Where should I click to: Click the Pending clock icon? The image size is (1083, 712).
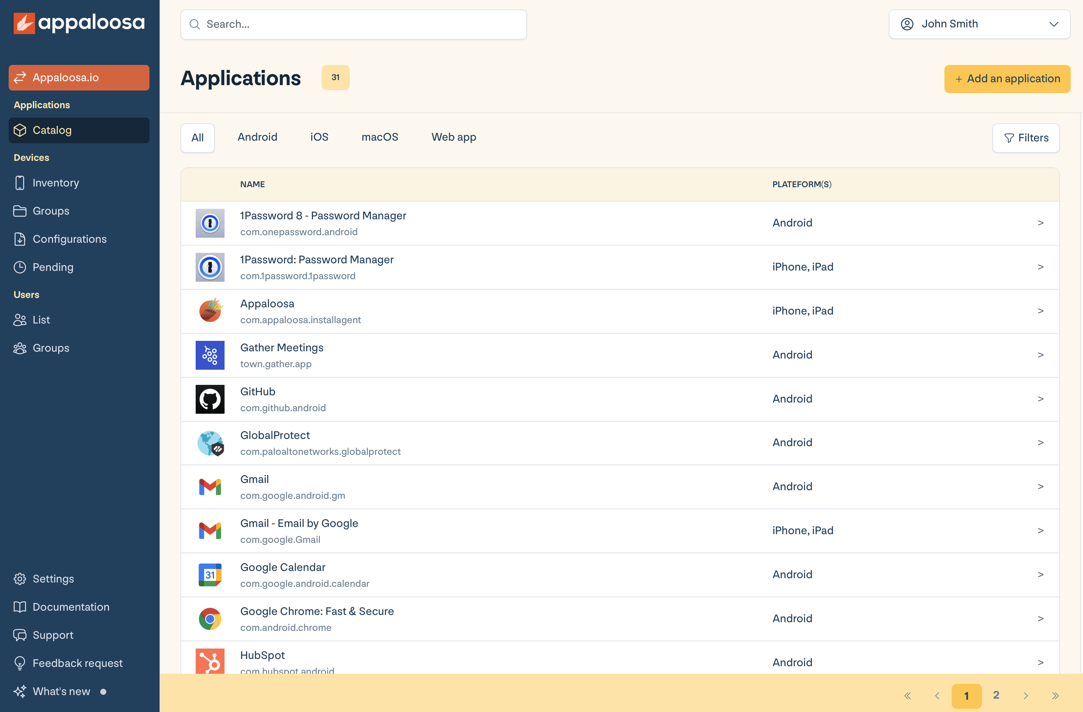click(20, 267)
